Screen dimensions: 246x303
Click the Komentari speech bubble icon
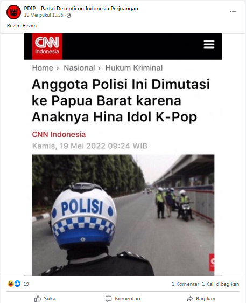click(x=108, y=299)
